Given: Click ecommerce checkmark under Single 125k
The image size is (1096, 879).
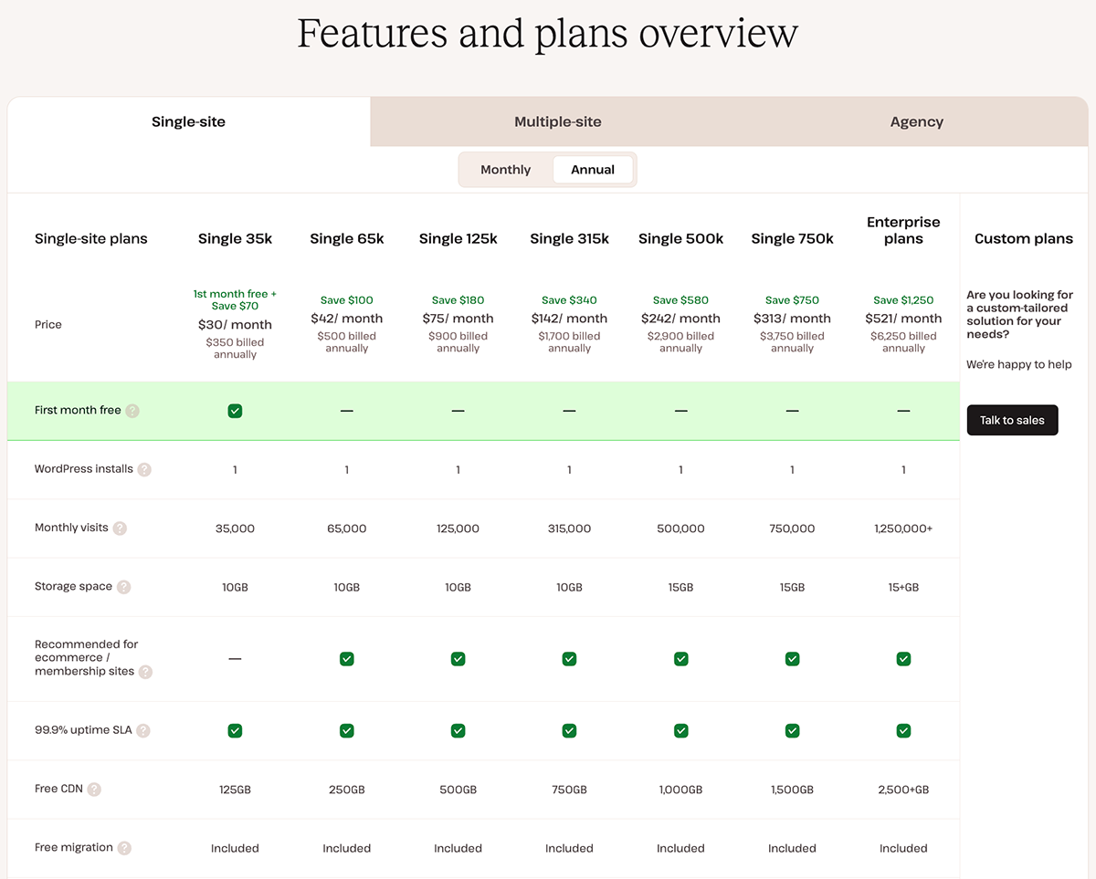Looking at the screenshot, I should 458,658.
